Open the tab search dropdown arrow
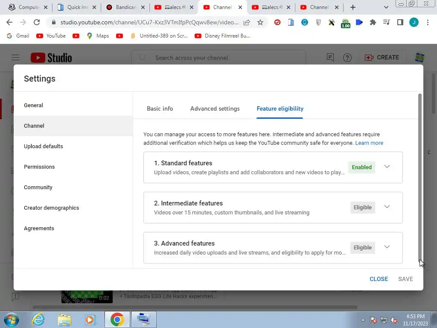 click(386, 7)
